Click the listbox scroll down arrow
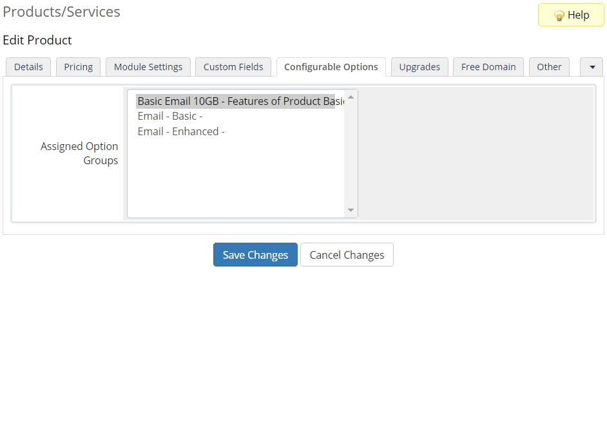 click(351, 210)
